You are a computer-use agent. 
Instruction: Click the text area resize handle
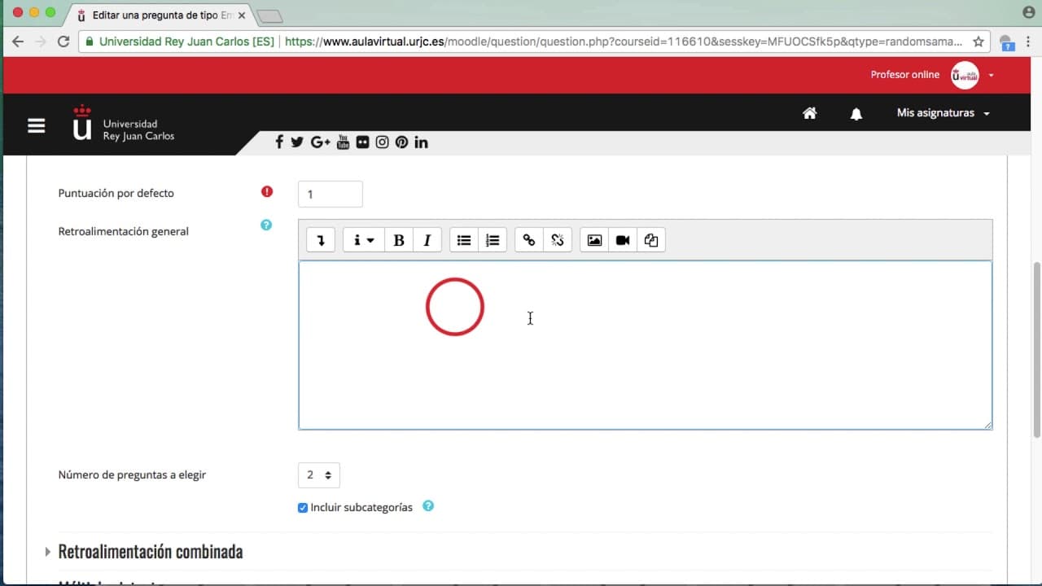coord(987,425)
